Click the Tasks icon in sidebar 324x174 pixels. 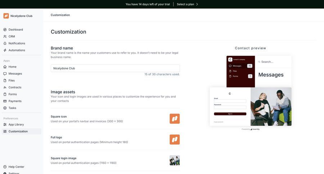pyautogui.click(x=5, y=108)
